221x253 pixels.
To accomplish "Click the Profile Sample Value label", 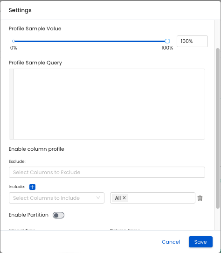I will 35,28.
